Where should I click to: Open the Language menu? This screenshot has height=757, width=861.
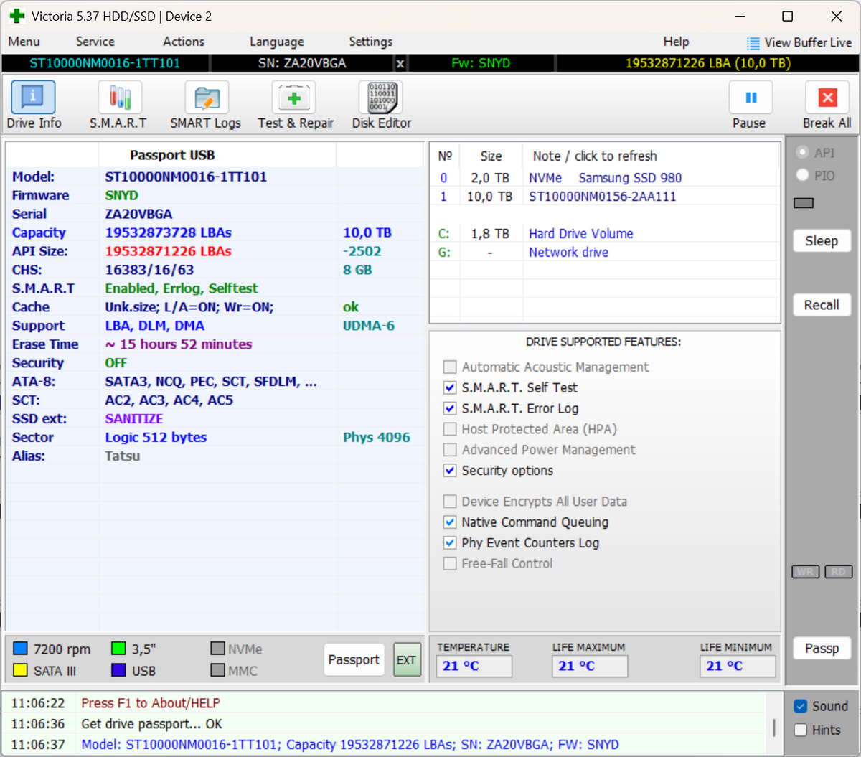(277, 42)
